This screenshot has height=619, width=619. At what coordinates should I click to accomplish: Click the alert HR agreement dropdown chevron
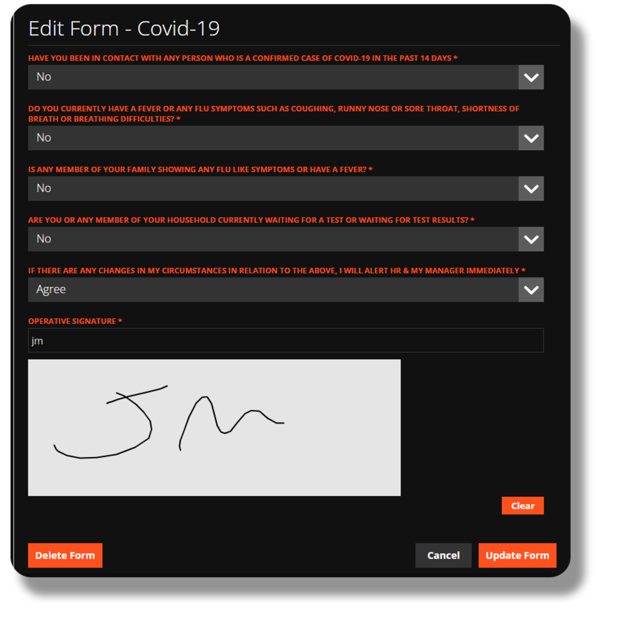pyautogui.click(x=531, y=290)
